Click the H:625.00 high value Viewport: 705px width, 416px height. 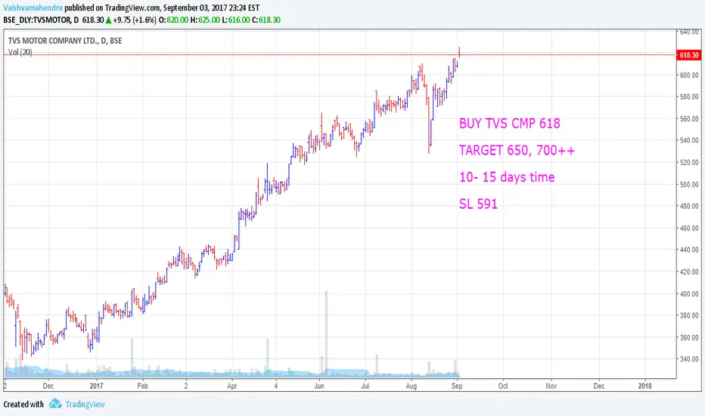tap(205, 20)
